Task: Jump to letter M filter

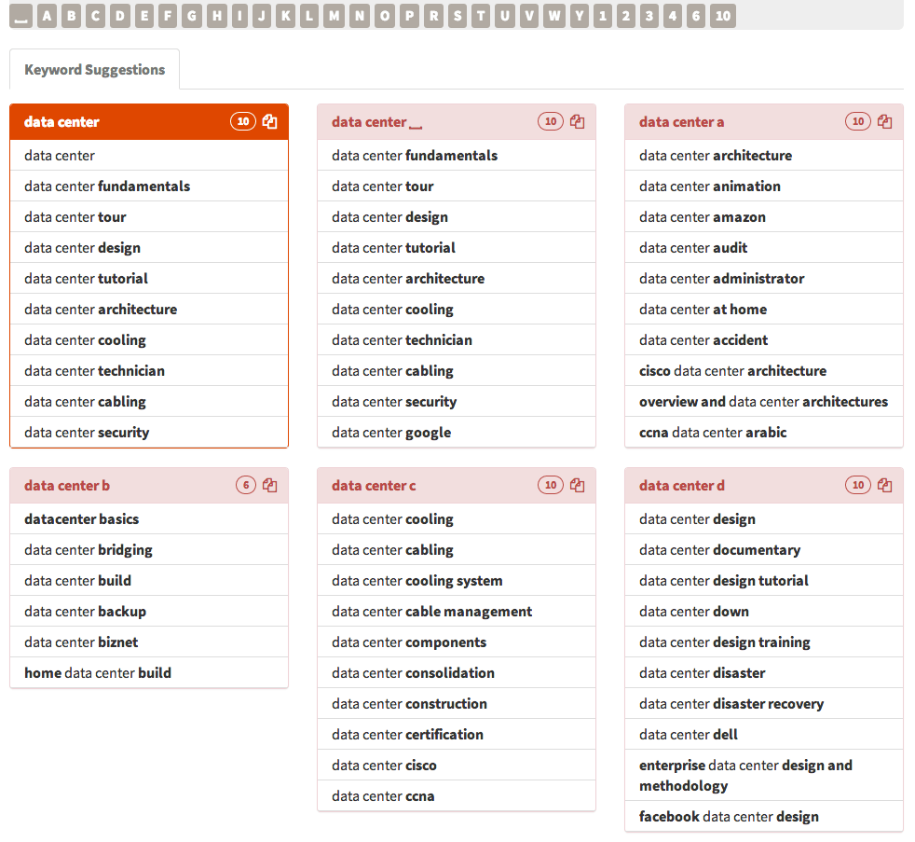Action: coord(335,16)
